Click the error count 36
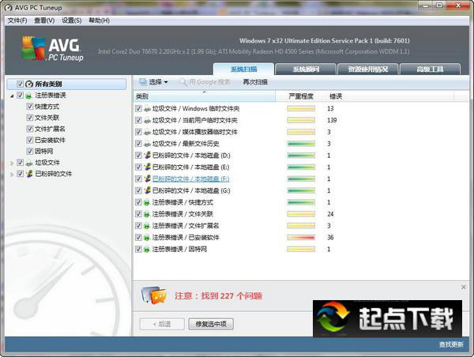474x357 pixels. (330, 238)
